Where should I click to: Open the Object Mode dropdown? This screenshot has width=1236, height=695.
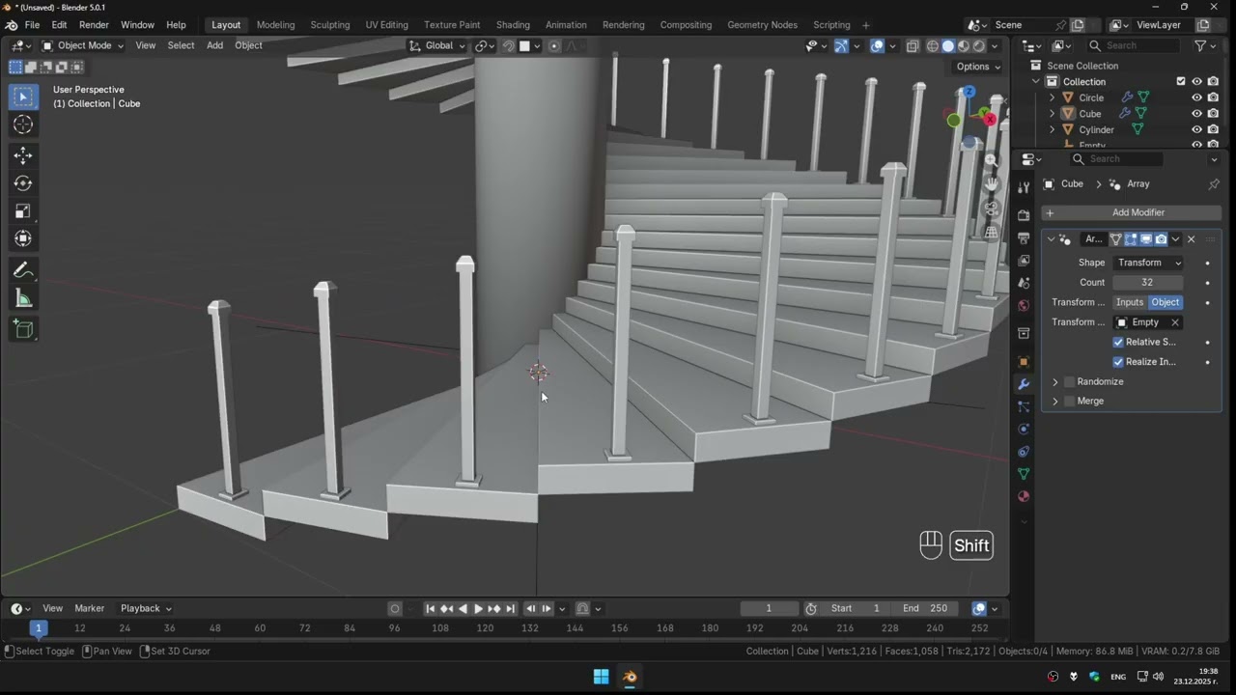(82, 45)
